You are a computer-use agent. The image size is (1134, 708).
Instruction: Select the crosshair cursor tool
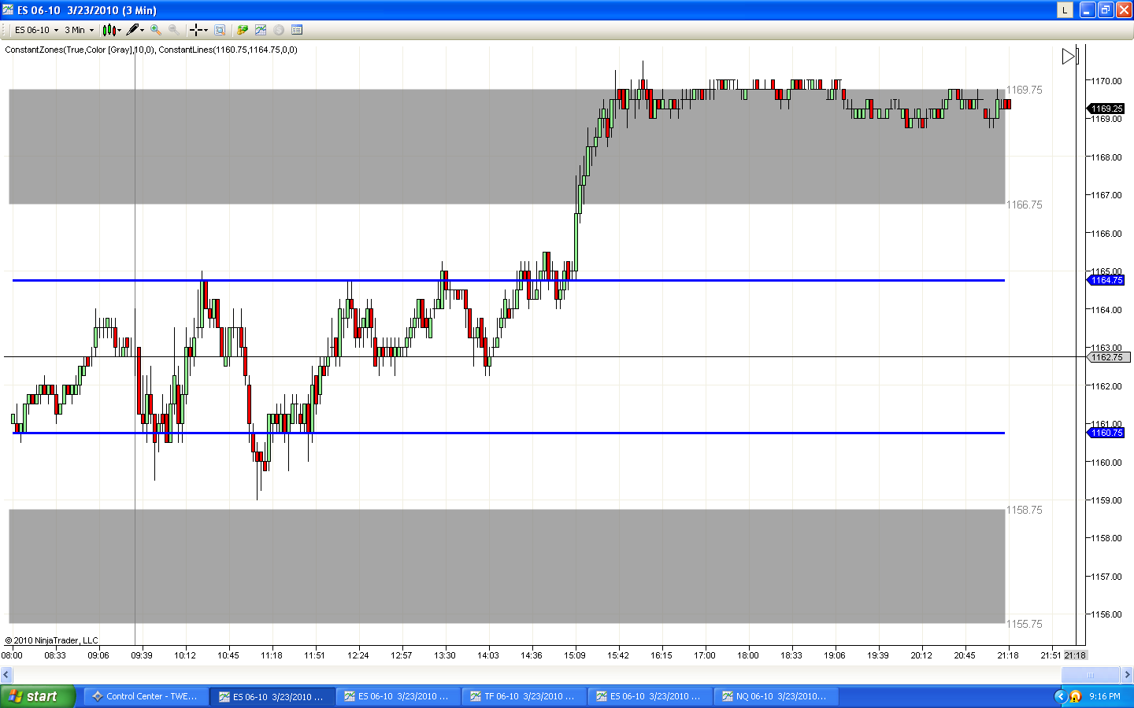[195, 30]
